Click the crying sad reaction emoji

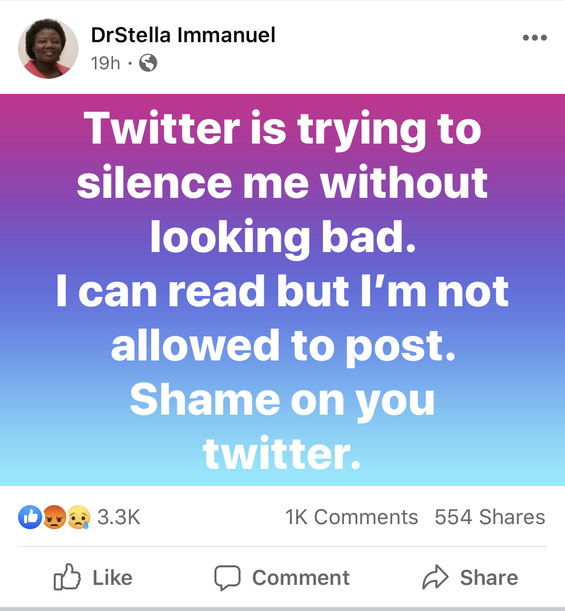(79, 517)
